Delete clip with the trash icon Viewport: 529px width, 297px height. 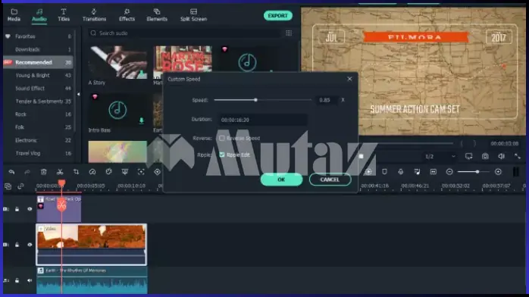point(43,172)
